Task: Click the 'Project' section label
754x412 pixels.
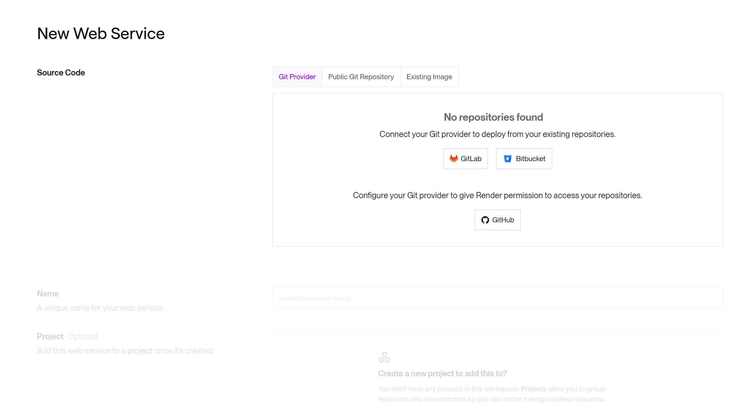Action: tap(50, 336)
